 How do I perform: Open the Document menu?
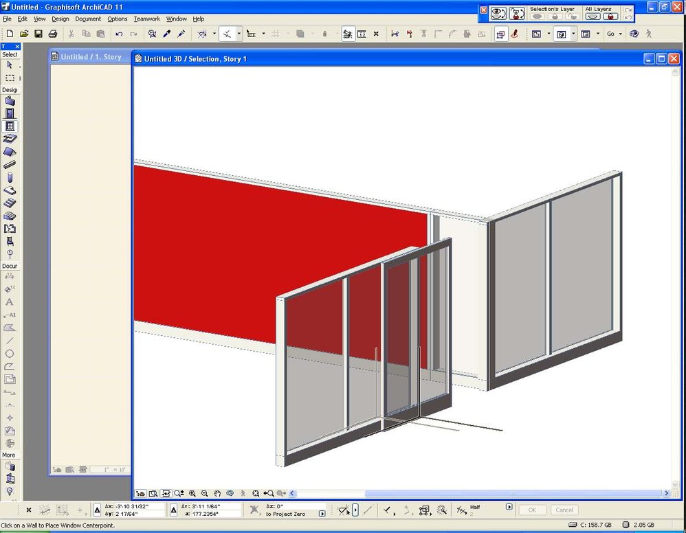click(x=88, y=19)
